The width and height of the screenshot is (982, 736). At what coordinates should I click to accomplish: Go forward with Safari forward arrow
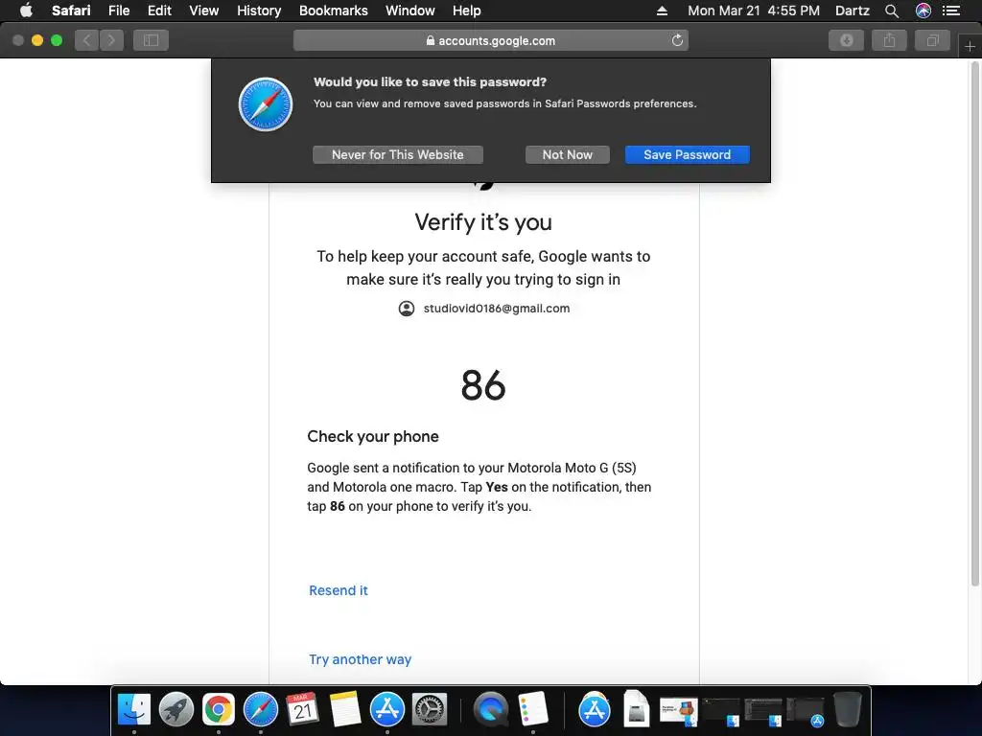111,40
